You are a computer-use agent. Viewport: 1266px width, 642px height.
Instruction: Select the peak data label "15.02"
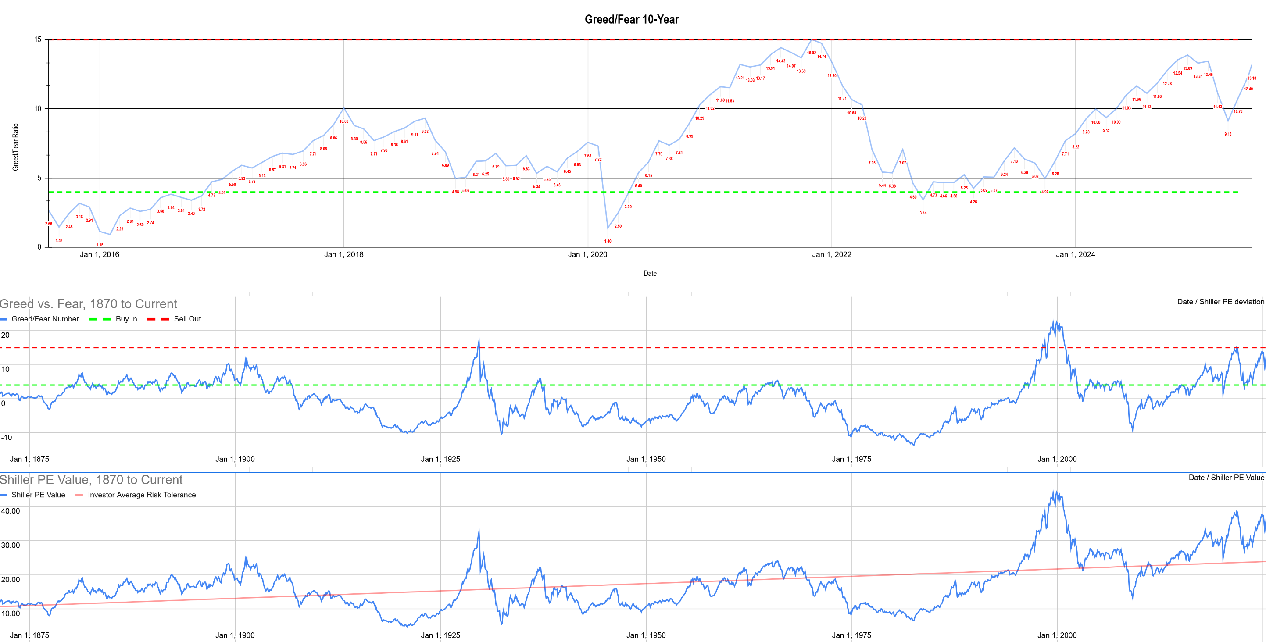click(812, 53)
